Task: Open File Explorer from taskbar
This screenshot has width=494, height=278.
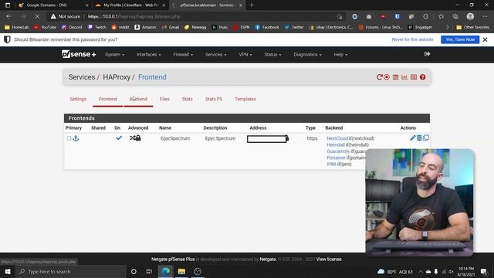Action: click(x=181, y=271)
